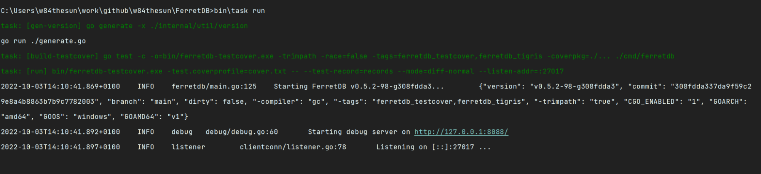
Task: Click the clientconn/listener.go:78 source reference
Action: coord(293,147)
